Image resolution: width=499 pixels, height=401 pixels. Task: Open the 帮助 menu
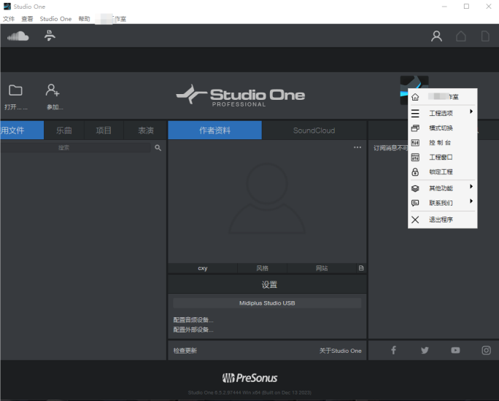(x=85, y=19)
